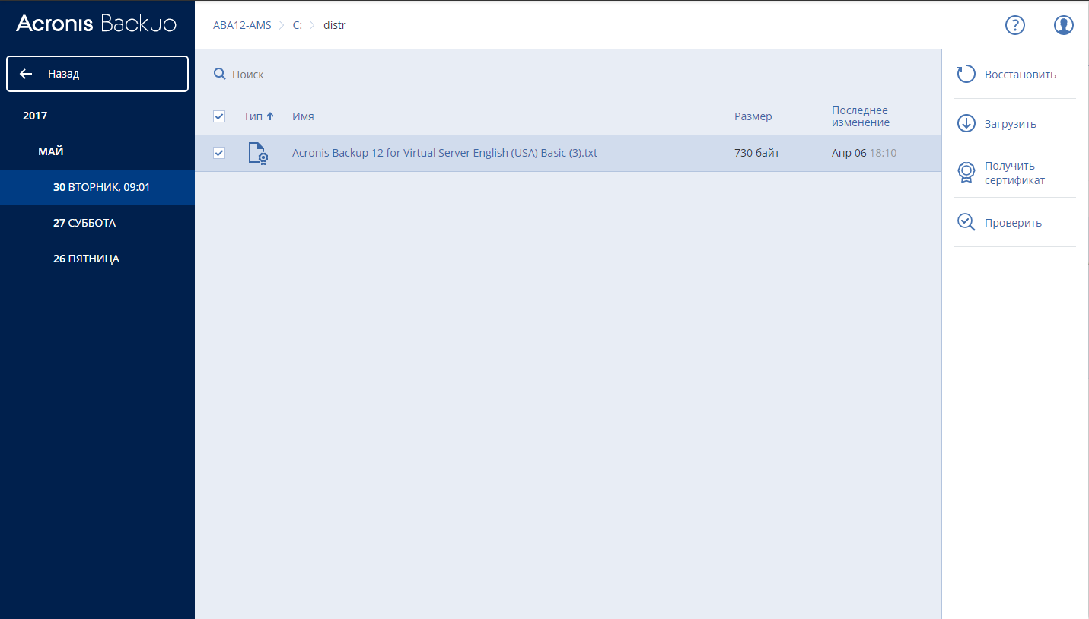The height and width of the screenshot is (619, 1089).
Task: Sort by Последнее изменение column header
Action: [x=861, y=116]
